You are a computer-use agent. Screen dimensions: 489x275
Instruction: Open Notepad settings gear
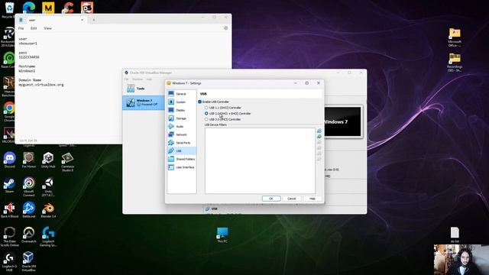(226, 28)
